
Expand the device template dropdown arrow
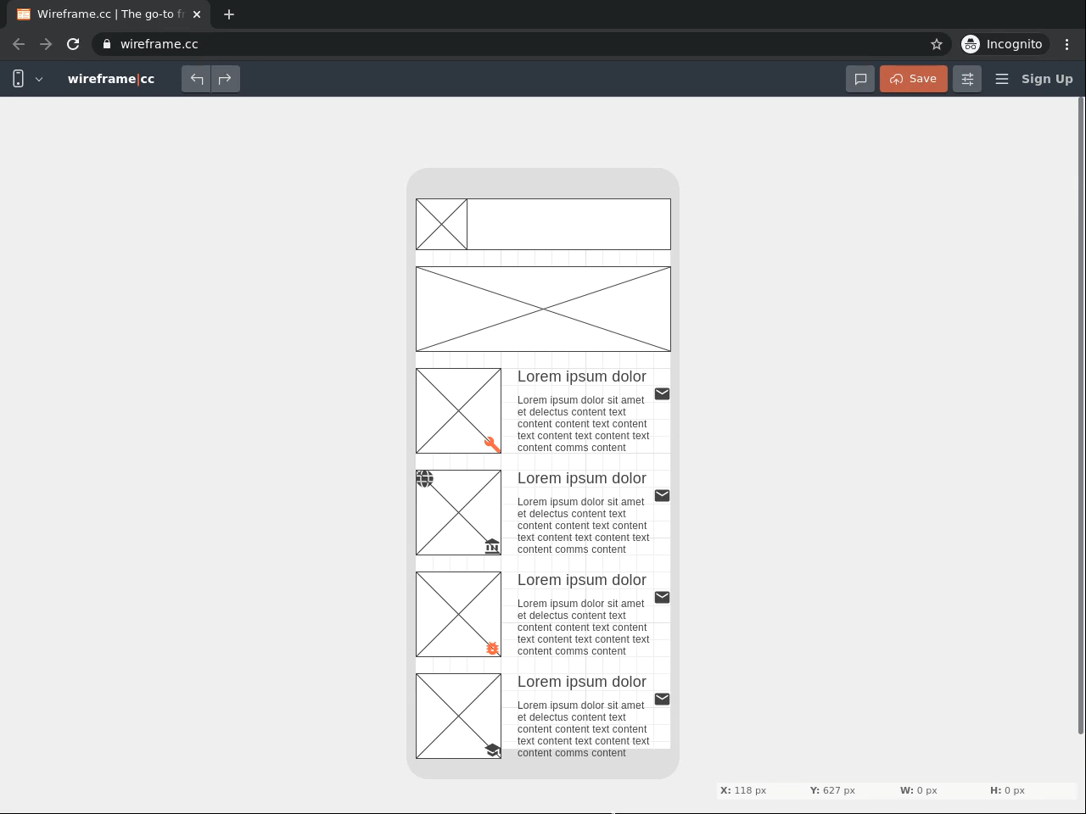(x=39, y=79)
